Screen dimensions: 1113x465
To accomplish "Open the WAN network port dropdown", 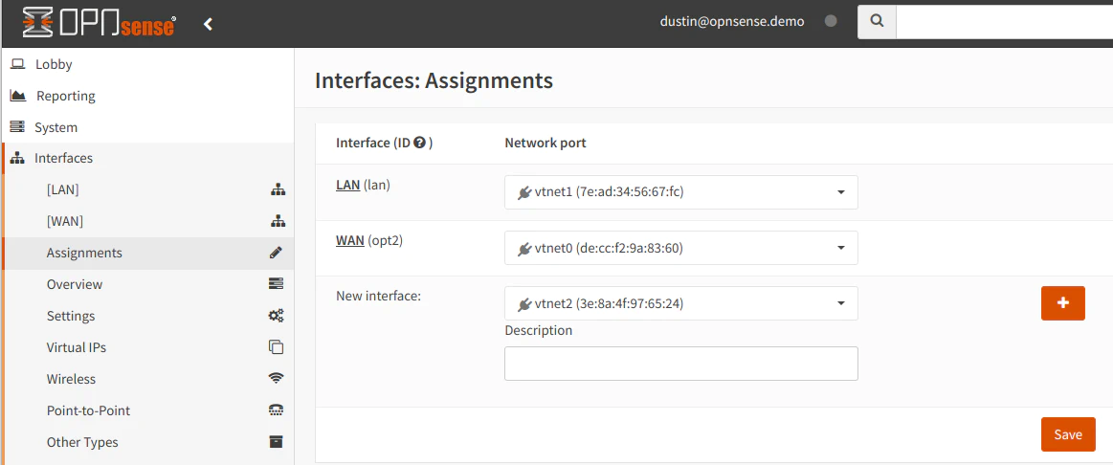I will coord(680,248).
